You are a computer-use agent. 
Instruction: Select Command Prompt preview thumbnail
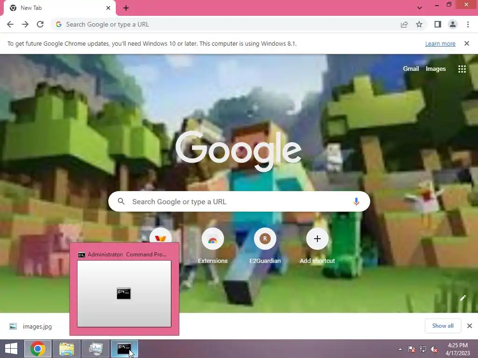click(124, 294)
